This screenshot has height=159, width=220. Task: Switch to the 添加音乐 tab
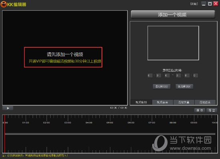coord(205,102)
